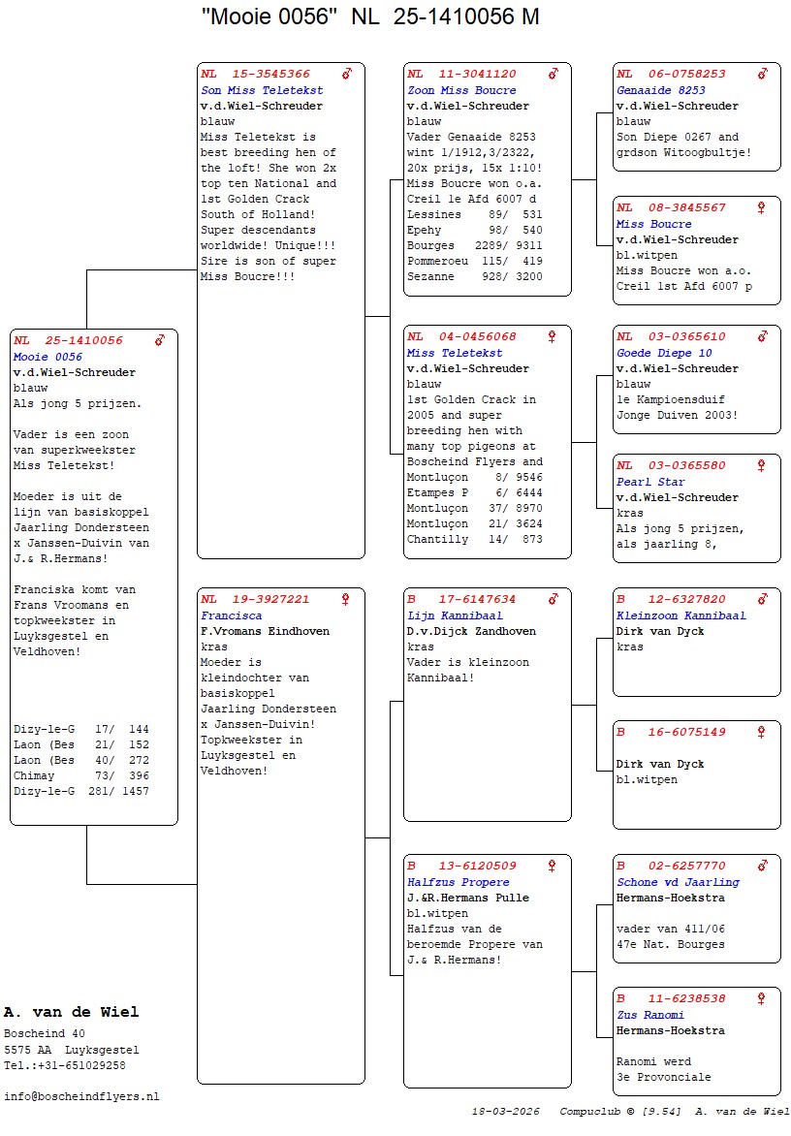Click the info@boscheindflyers.nl email address
Image resolution: width=791 pixels, height=1136 pixels.
point(81,1096)
